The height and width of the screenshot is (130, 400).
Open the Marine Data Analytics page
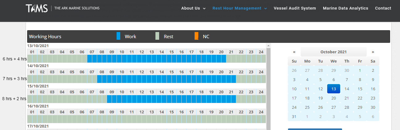345,8
